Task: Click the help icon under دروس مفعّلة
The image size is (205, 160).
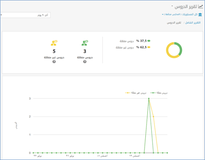Action: pos(85,62)
